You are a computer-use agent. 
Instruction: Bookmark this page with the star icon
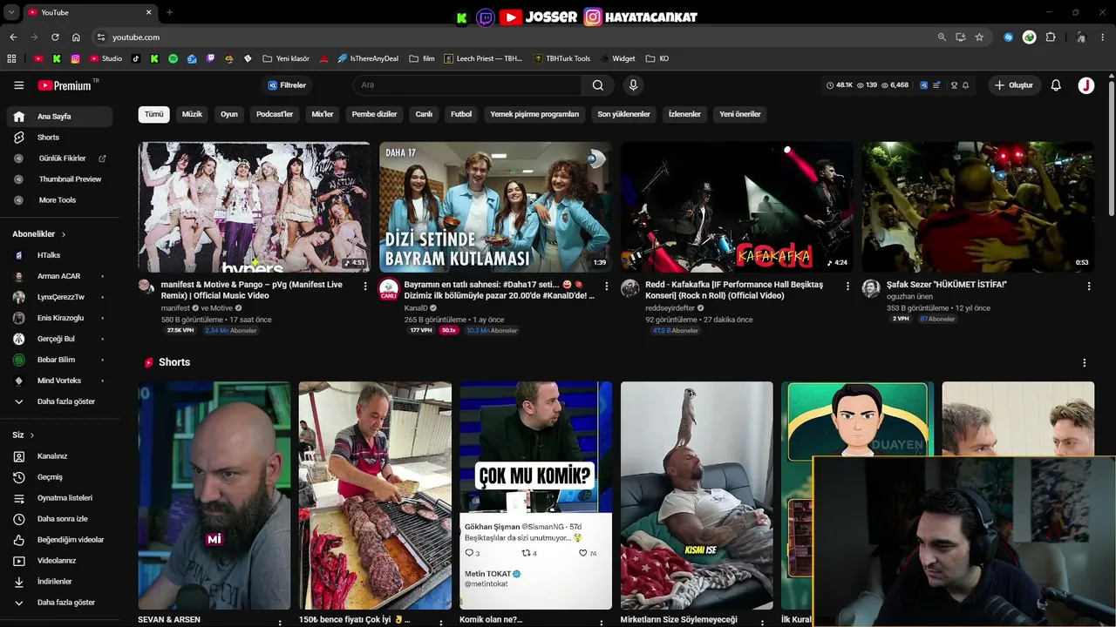point(979,37)
